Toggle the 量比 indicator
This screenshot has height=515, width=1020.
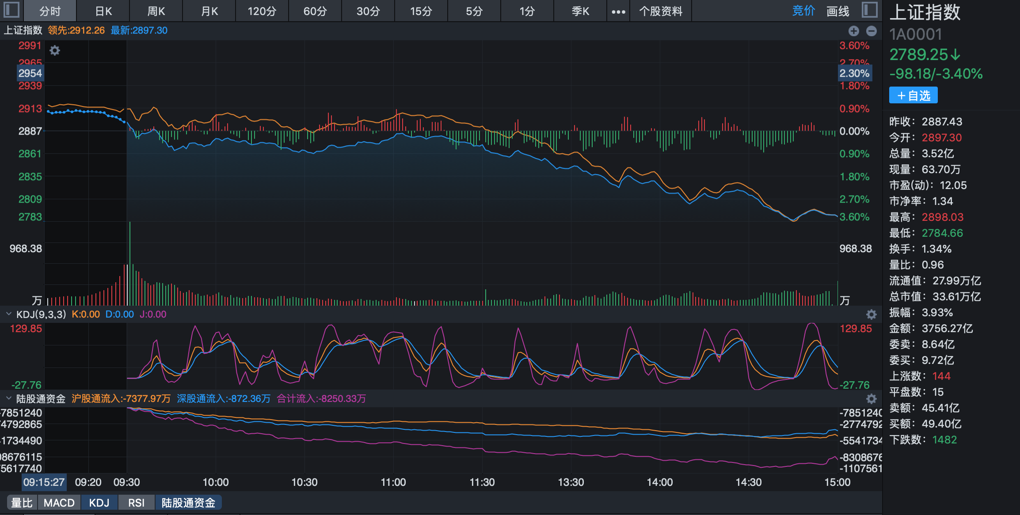coord(22,503)
